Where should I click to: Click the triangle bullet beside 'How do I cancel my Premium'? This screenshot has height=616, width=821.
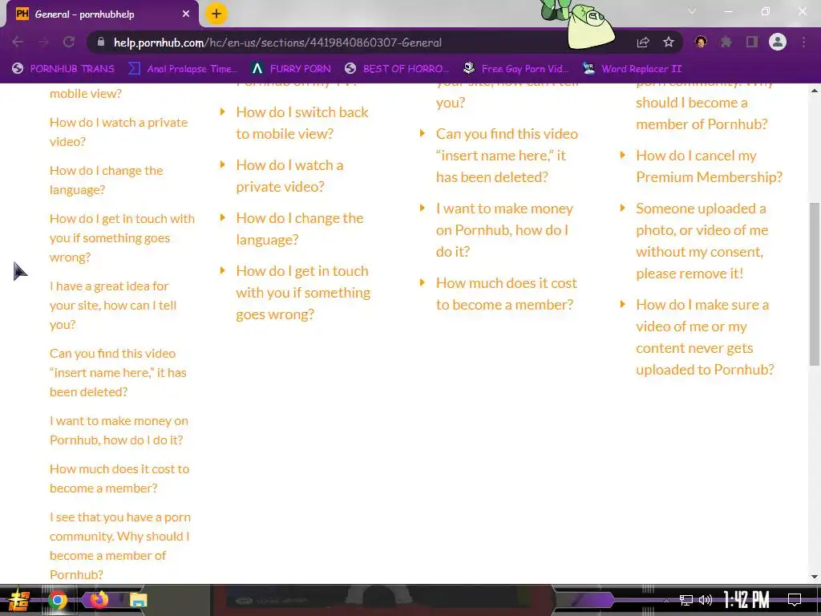pos(622,155)
